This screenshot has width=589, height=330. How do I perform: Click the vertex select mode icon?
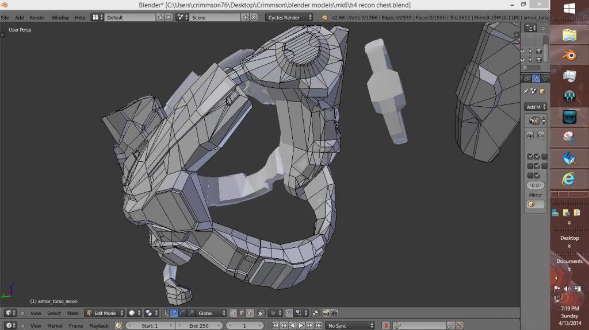point(234,313)
